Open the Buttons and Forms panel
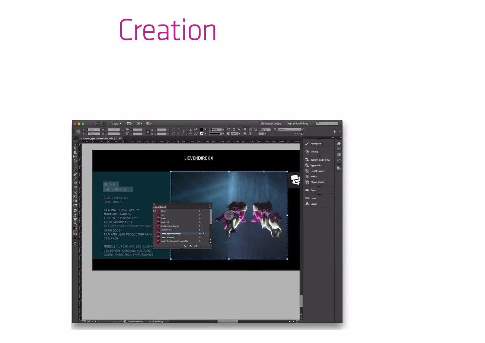Image resolution: width=485 pixels, height=343 pixels. 320,160
